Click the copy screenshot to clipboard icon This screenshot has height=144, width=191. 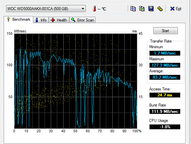[142, 9]
